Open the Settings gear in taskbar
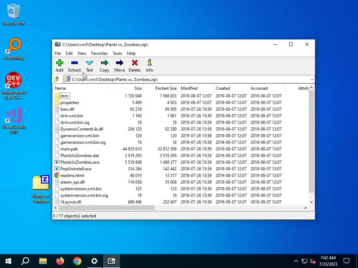 point(94,261)
